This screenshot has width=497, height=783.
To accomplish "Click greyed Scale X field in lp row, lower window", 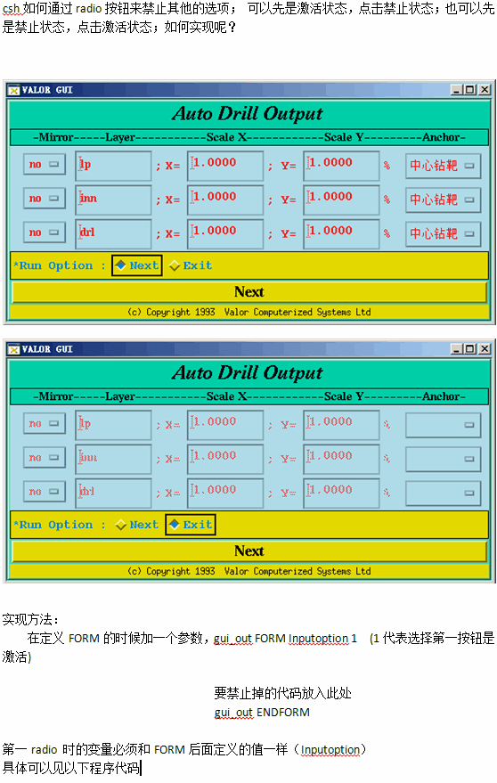I will (225, 425).
